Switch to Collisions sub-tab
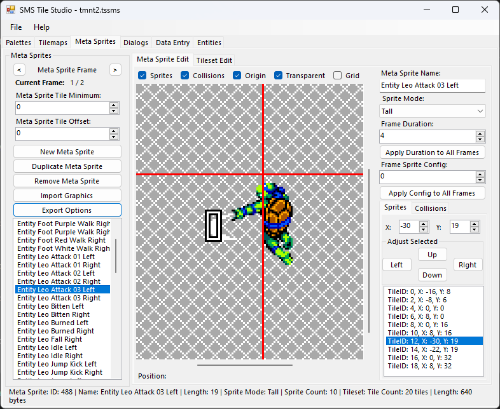 [431, 208]
